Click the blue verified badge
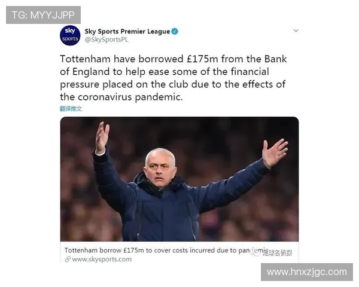 (x=175, y=31)
